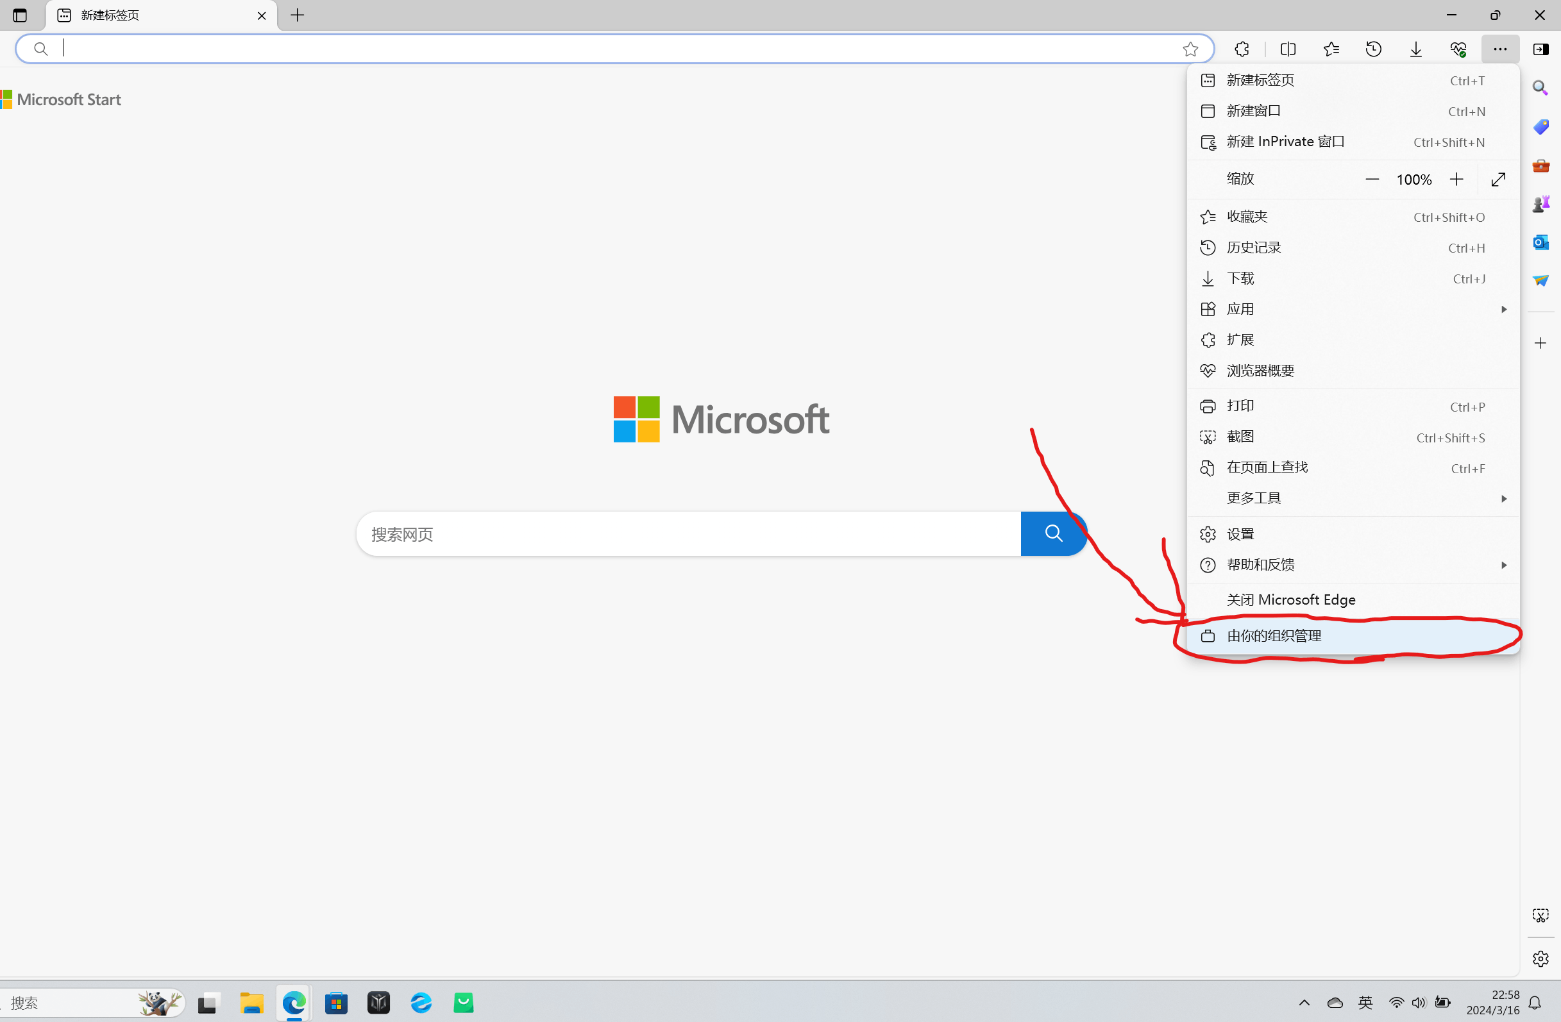The height and width of the screenshot is (1022, 1561).
Task: Open 下载 from the menu
Action: click(1353, 278)
